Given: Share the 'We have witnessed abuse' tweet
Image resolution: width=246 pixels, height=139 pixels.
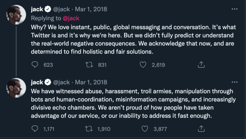Looking at the screenshot, I should pyautogui.click(x=201, y=129).
